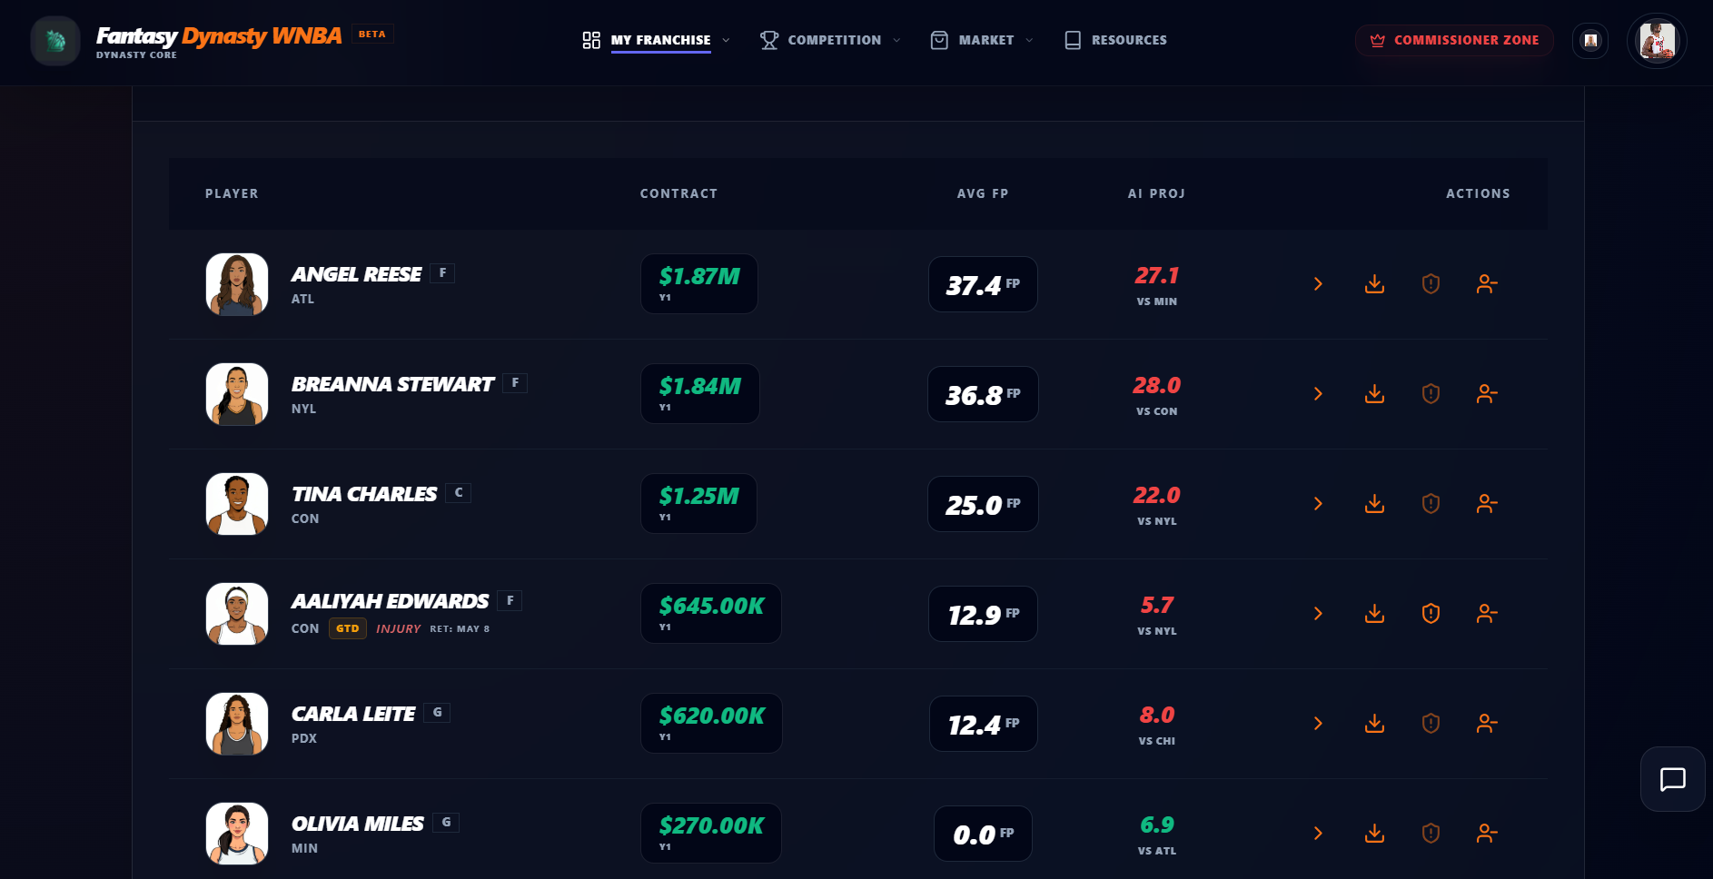Click user-minus icon for Tina Charles
1713x879 pixels.
point(1487,504)
